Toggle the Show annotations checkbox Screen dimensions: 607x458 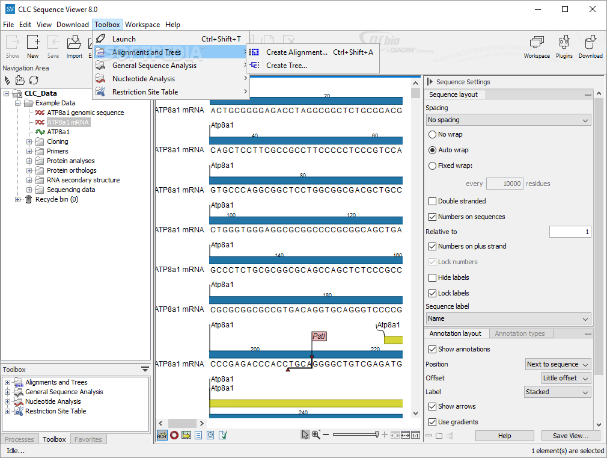pos(432,350)
